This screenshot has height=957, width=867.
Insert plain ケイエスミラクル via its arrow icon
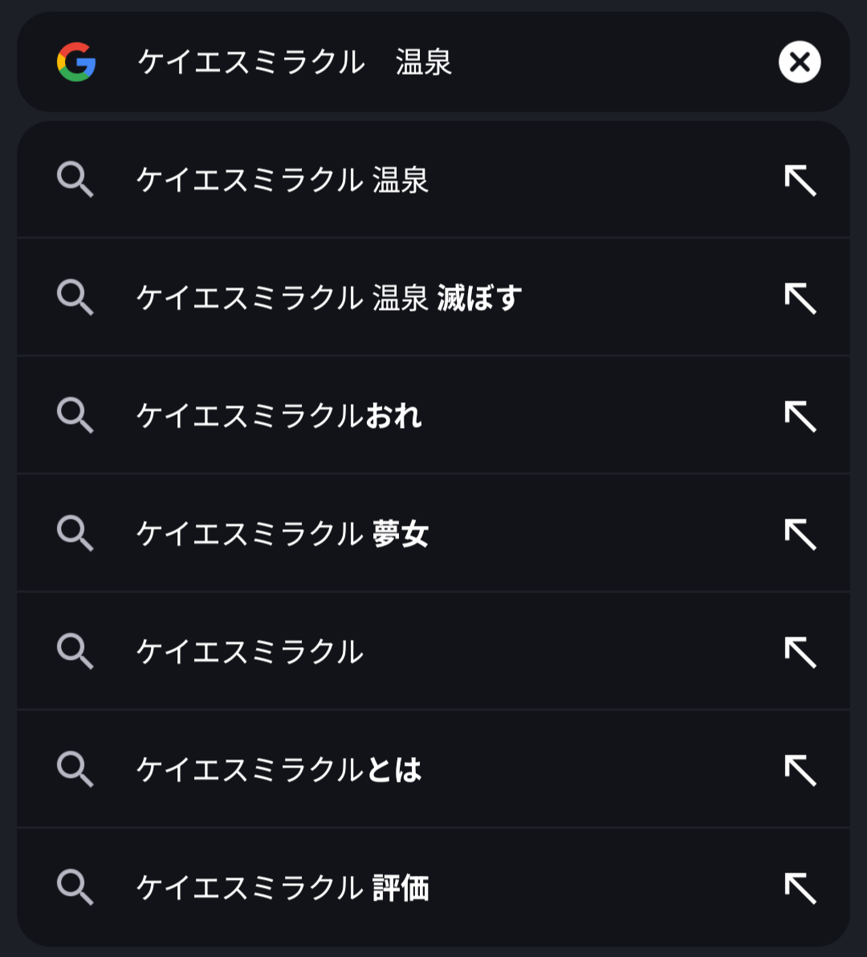[800, 652]
